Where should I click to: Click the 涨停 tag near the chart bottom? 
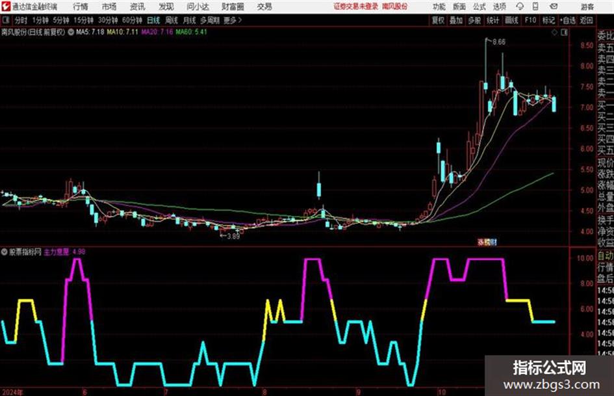pyautogui.click(x=487, y=242)
